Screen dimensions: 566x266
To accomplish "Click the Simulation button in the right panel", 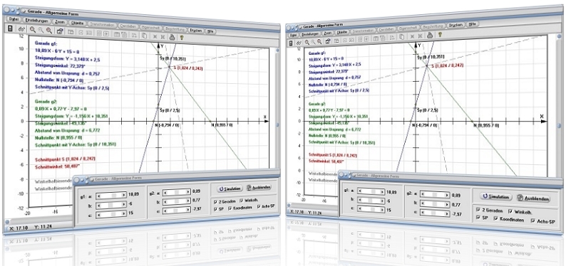I will [x=495, y=197].
